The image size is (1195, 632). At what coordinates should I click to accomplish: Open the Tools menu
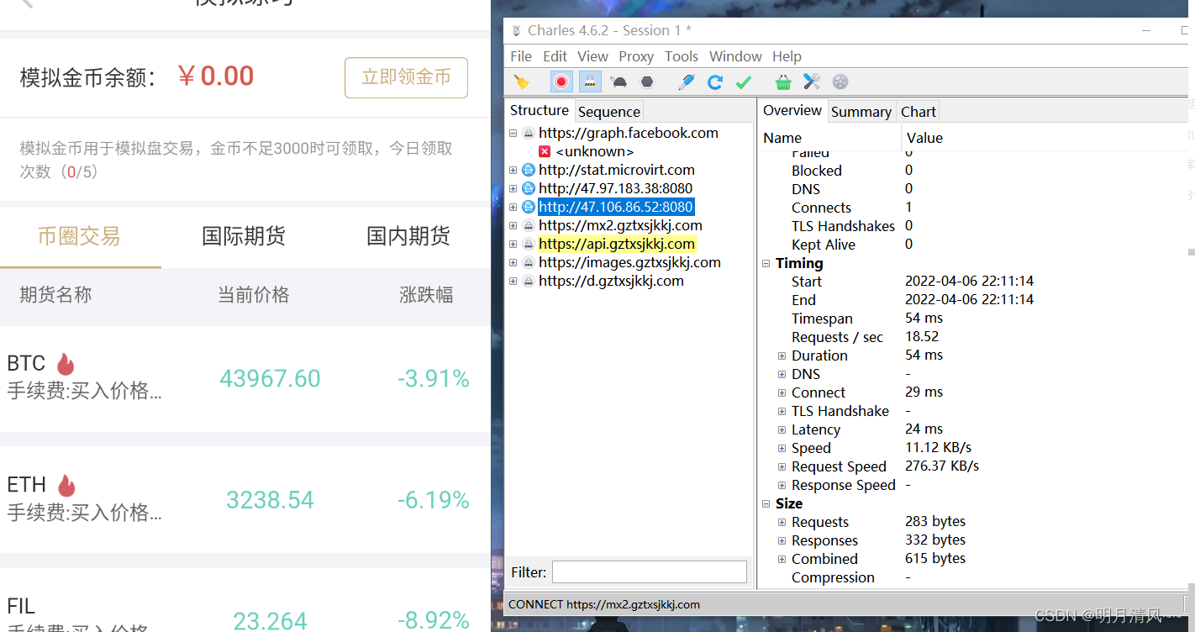682,56
